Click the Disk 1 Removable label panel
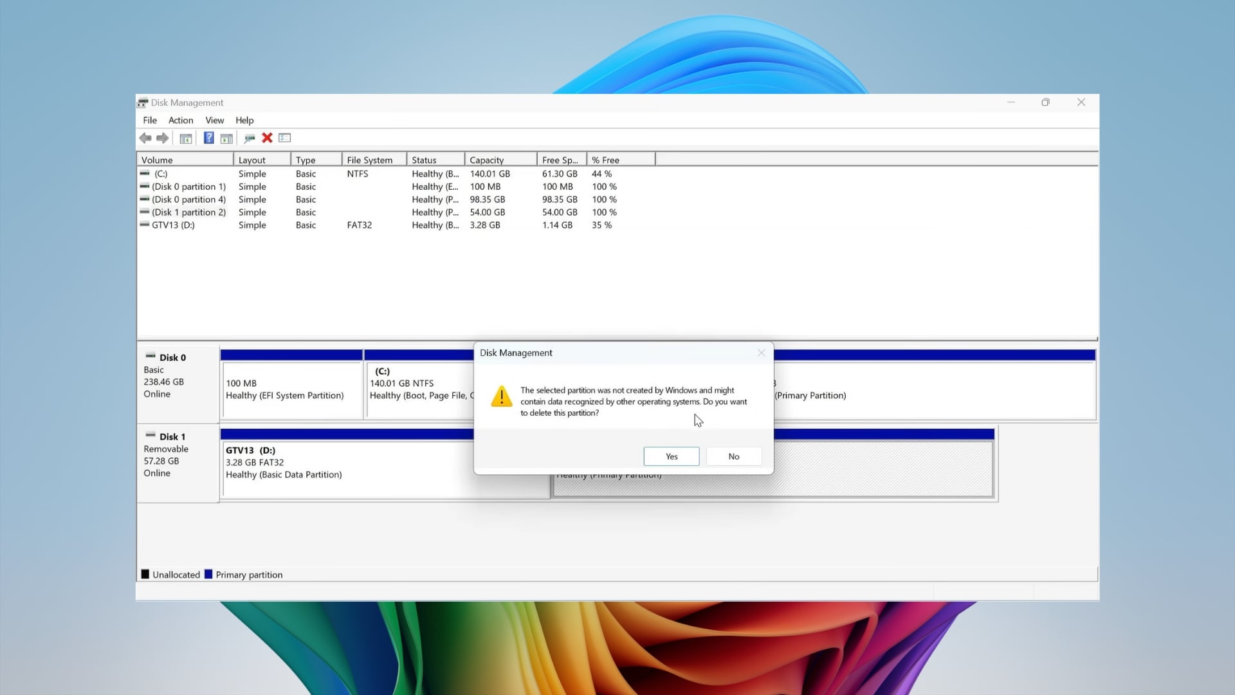1235x695 pixels. click(x=178, y=463)
